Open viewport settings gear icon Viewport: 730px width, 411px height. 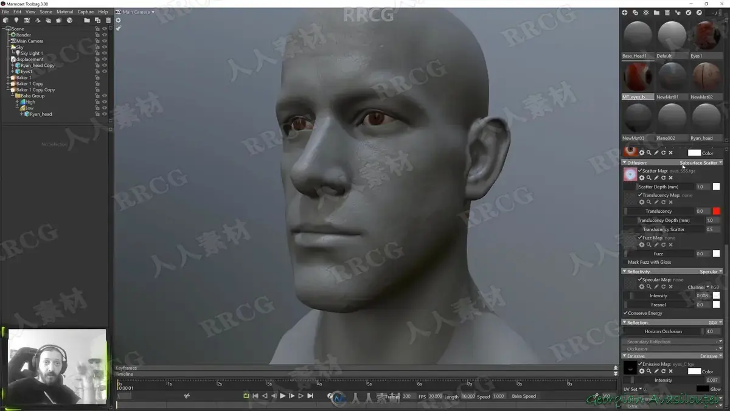pos(119,20)
